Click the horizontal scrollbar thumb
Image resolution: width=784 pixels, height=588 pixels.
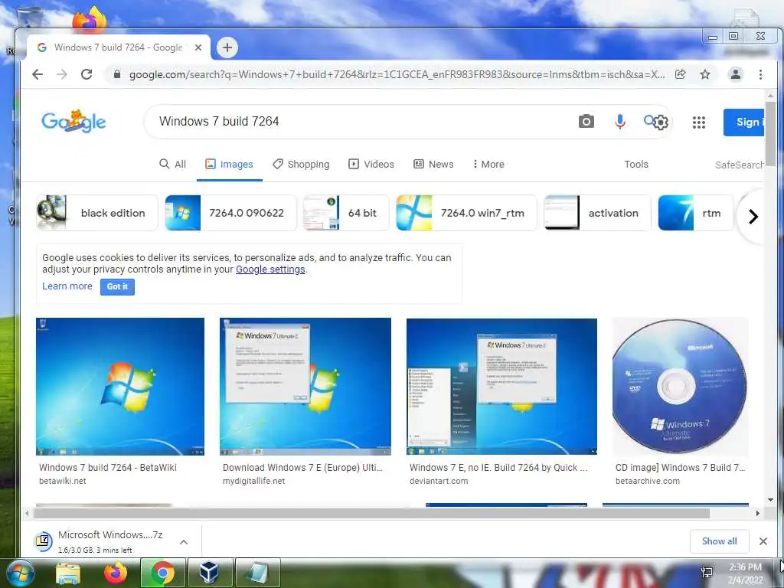pyautogui.click(x=371, y=514)
